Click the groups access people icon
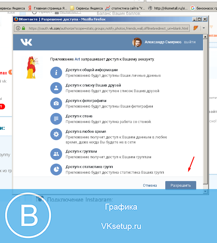The width and height of the screenshot is (217, 243). pyautogui.click(x=56, y=154)
